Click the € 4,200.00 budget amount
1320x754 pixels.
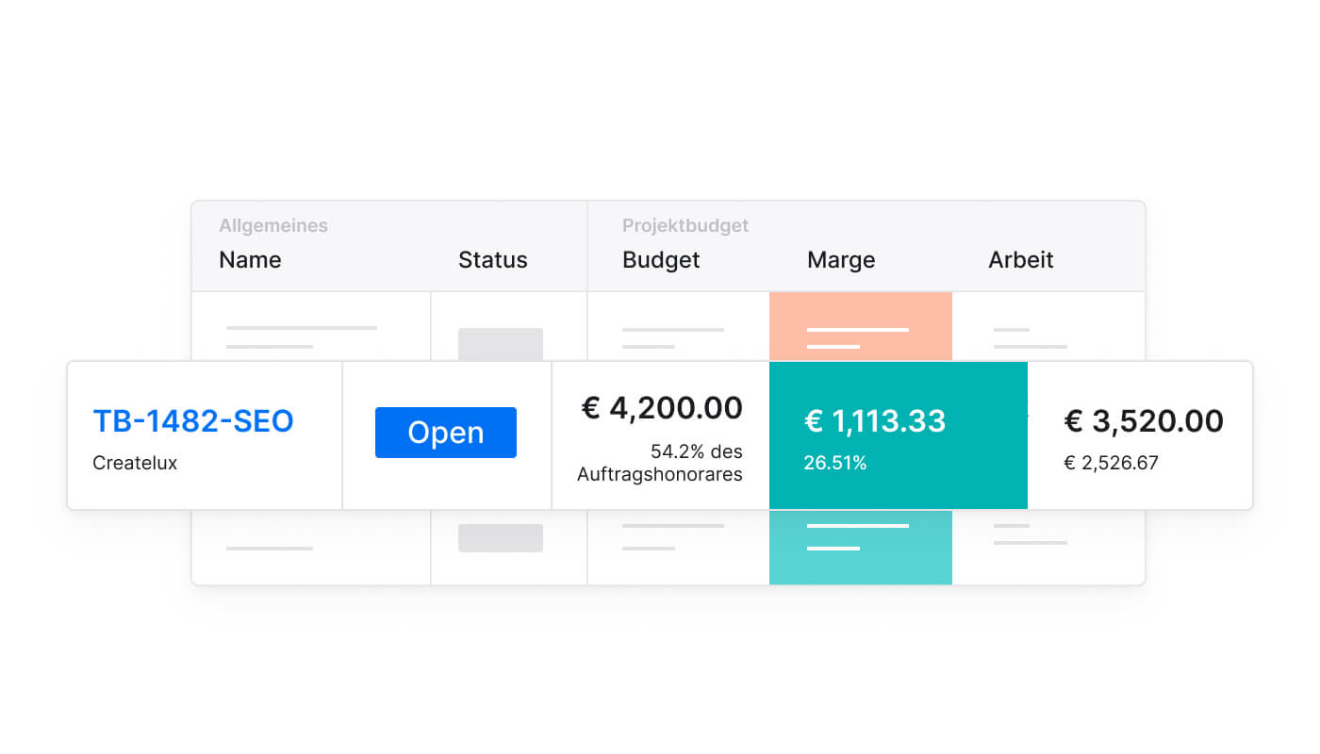662,408
